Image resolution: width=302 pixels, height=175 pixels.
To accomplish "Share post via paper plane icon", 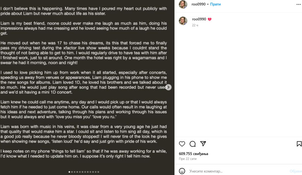I will (x=203, y=143).
